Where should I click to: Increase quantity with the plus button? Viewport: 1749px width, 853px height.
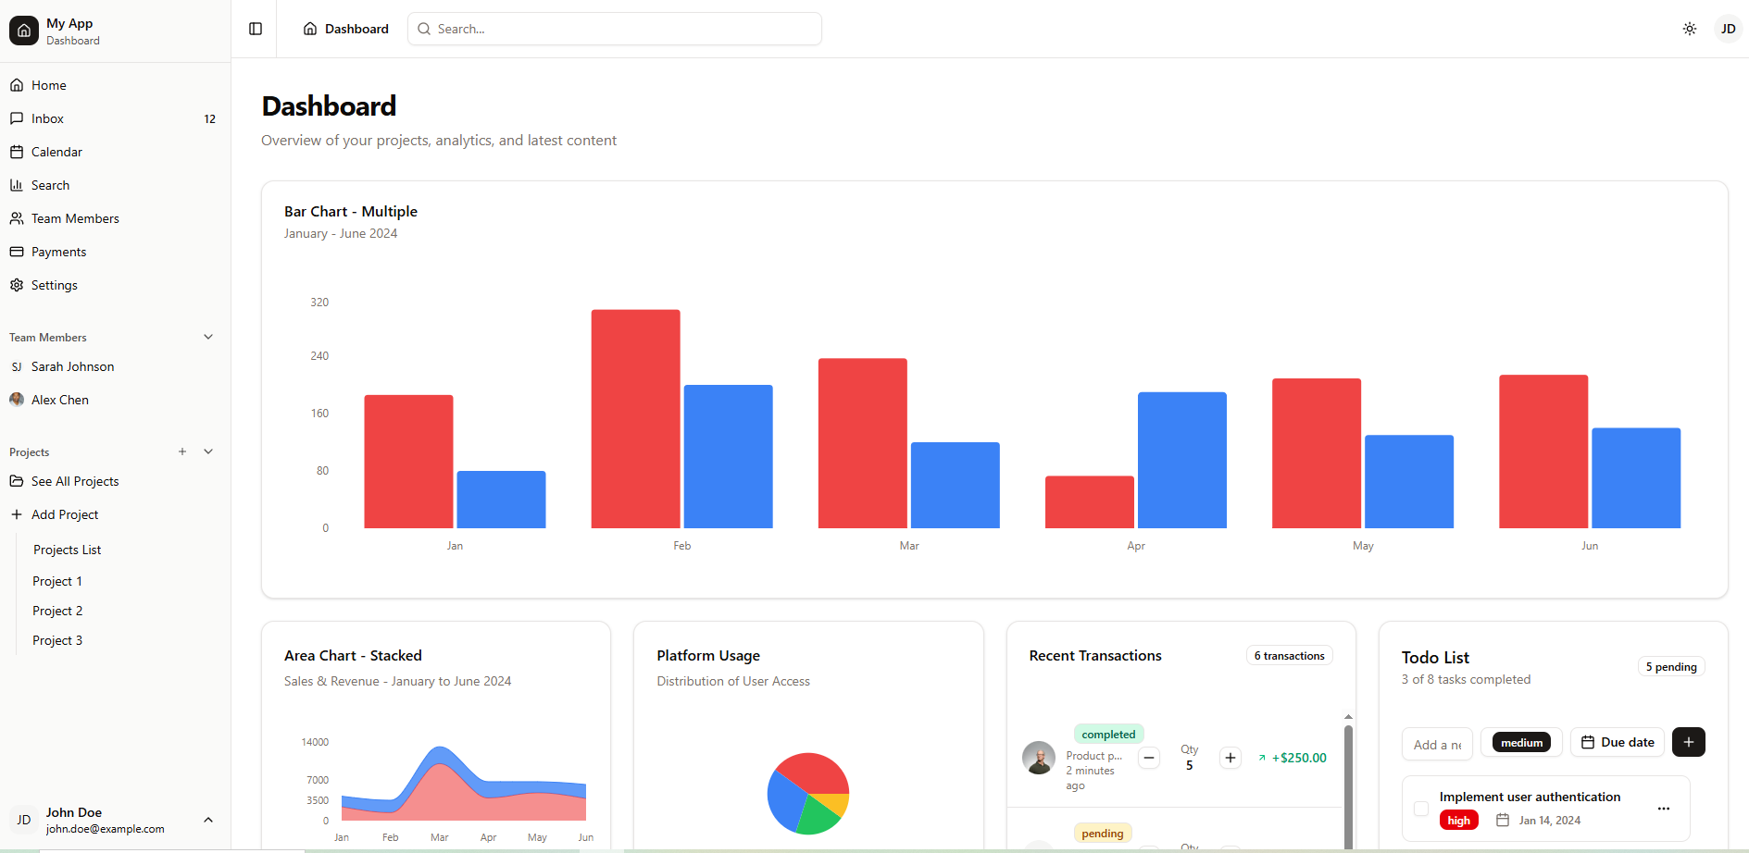coord(1231,758)
